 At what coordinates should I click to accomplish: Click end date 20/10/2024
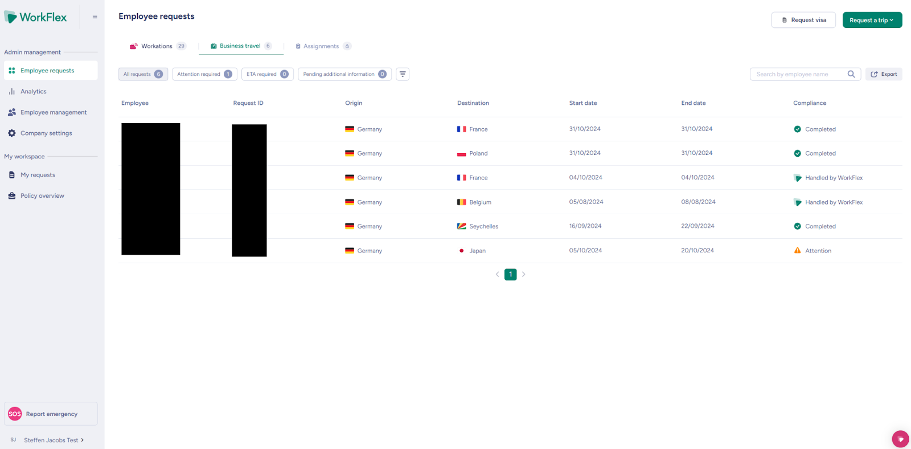click(x=697, y=251)
